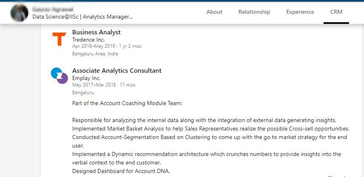
Task: Click the Apr 2018–May 2019 date range
Action: 93,46
